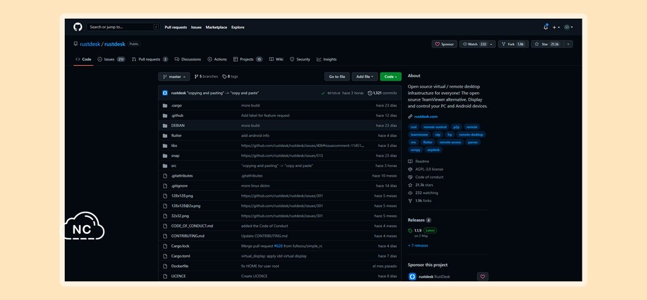Screen dimensions: 647x300
Task: Open Issues in the top navigation
Action: pyautogui.click(x=196, y=27)
